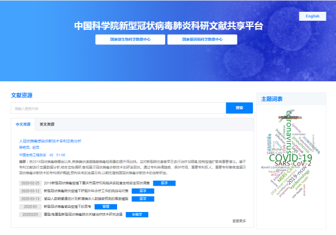Open article 人冠状病毒感染诊断新技术专利态势分析
Image resolution: width=336 pixels, height=235 pixels.
[x=50, y=141]
